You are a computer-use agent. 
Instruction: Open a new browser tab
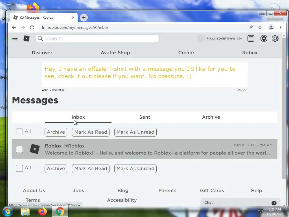coord(84,18)
